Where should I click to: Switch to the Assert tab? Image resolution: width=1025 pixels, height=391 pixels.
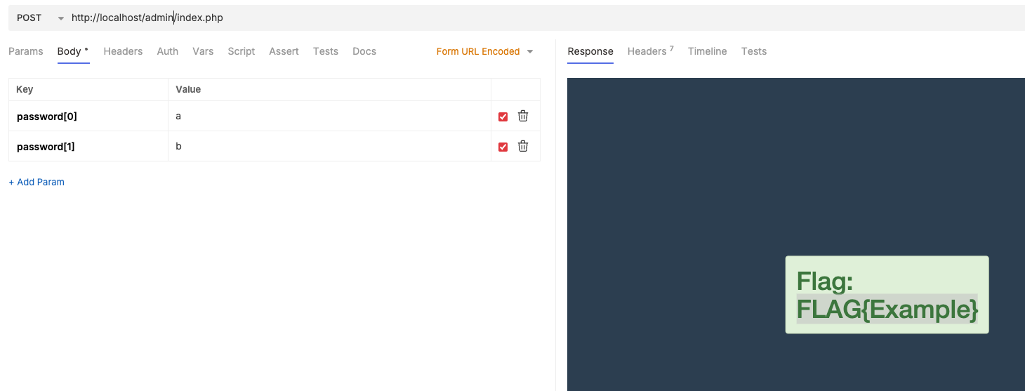tap(284, 51)
